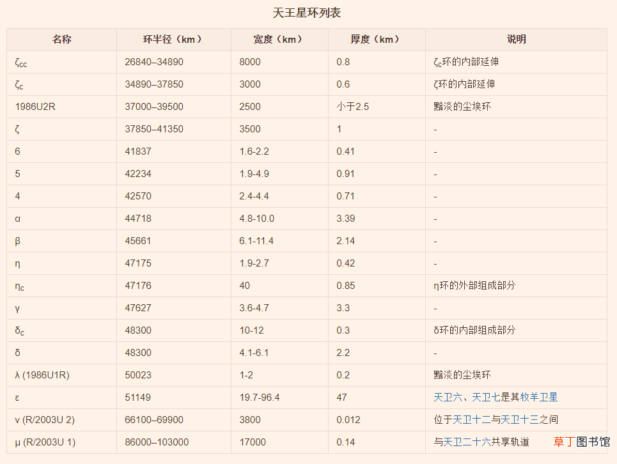Image resolution: width=617 pixels, height=464 pixels.
Task: Select radius value 44718
Action: (x=138, y=219)
